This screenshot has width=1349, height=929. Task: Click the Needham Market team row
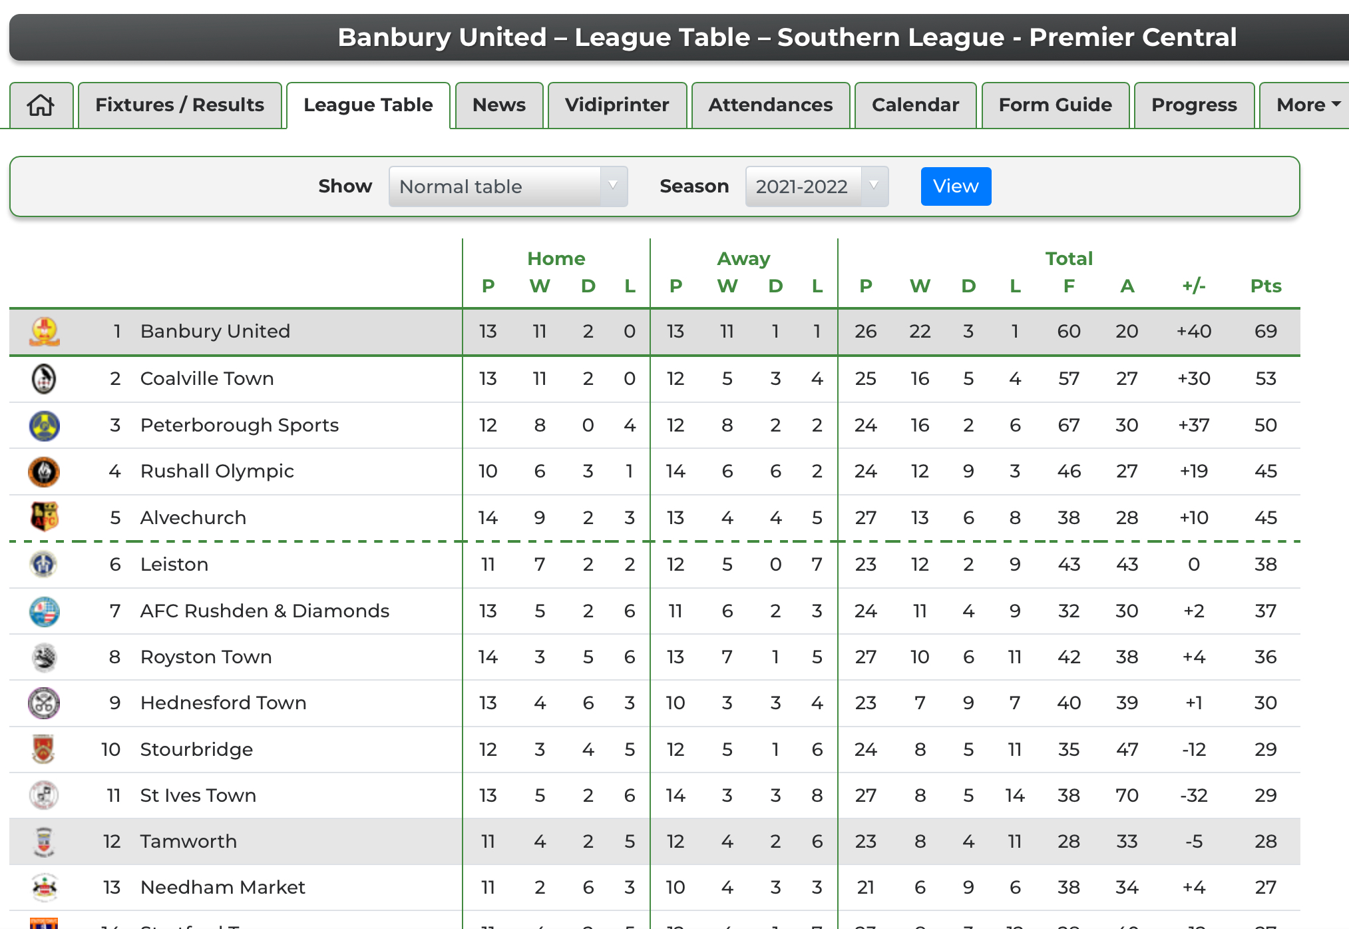tap(655, 888)
